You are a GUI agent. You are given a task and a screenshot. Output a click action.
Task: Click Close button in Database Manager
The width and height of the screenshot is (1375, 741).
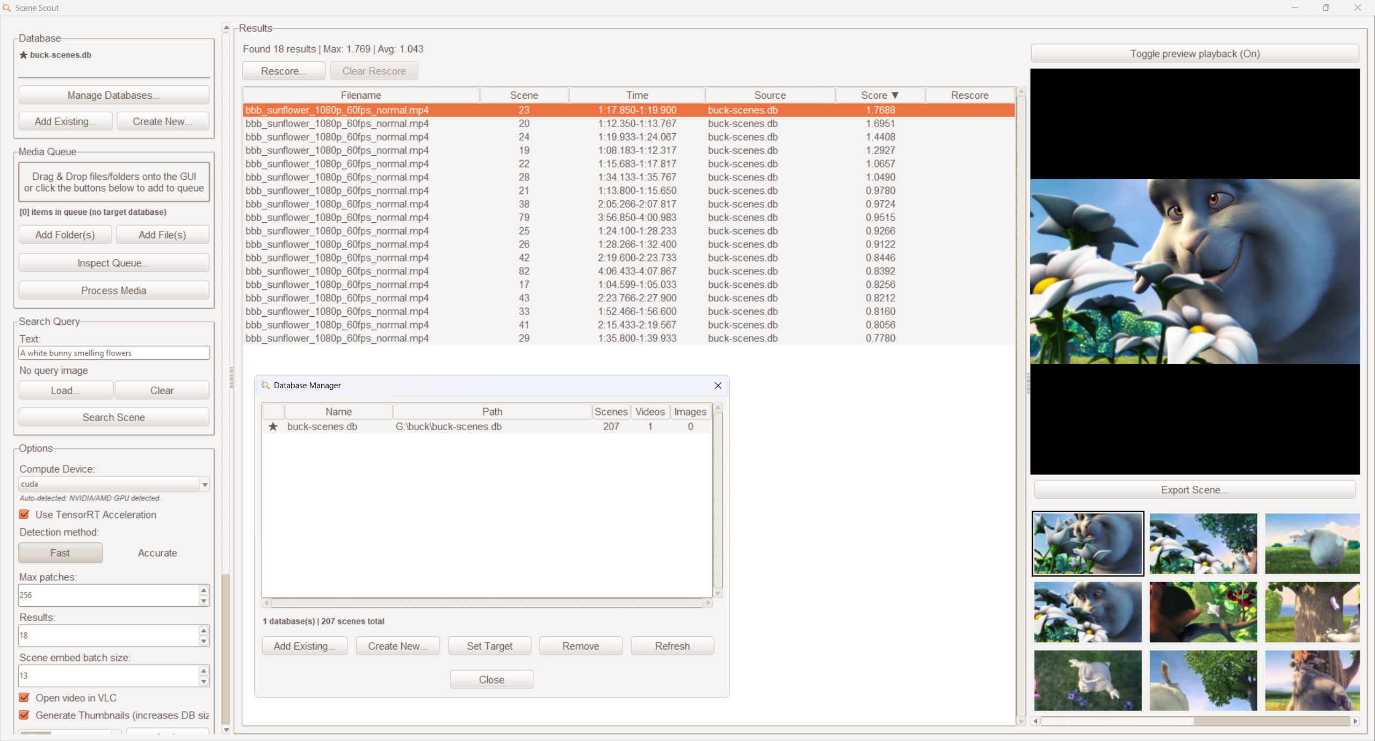(x=491, y=680)
